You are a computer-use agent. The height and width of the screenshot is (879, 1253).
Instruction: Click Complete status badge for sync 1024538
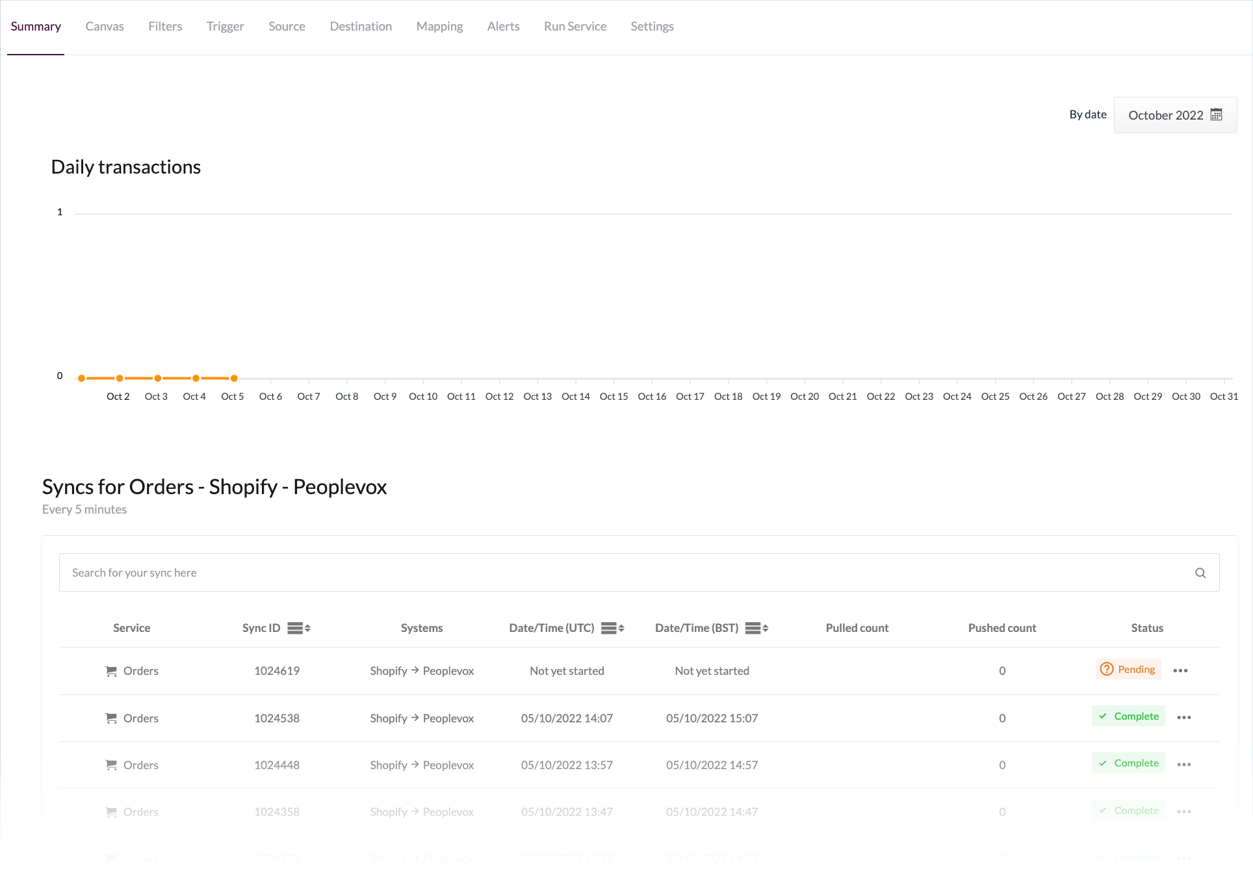click(1128, 716)
